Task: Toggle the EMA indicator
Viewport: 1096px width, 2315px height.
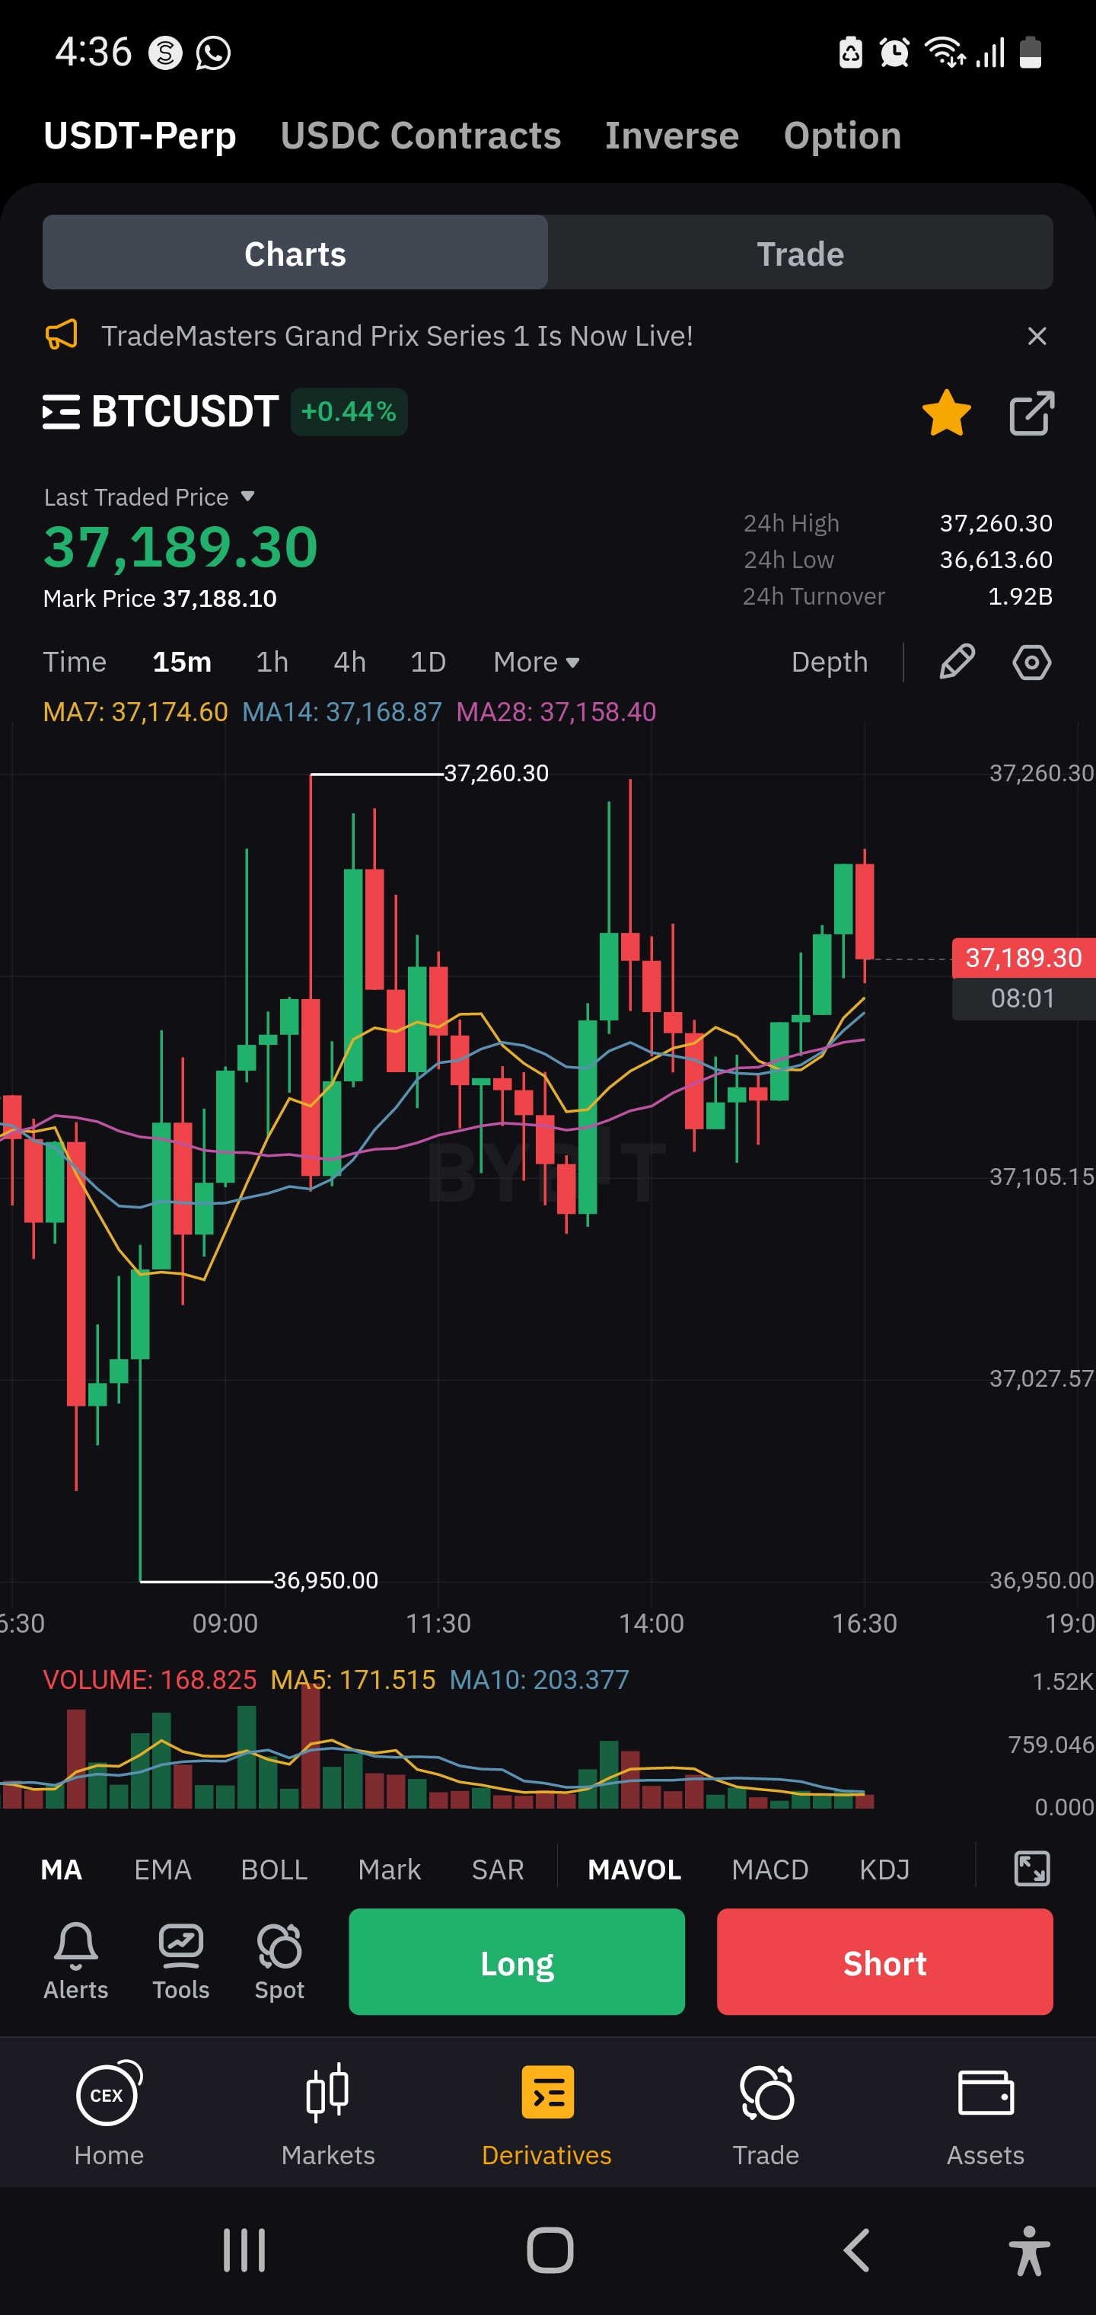Action: click(163, 1870)
